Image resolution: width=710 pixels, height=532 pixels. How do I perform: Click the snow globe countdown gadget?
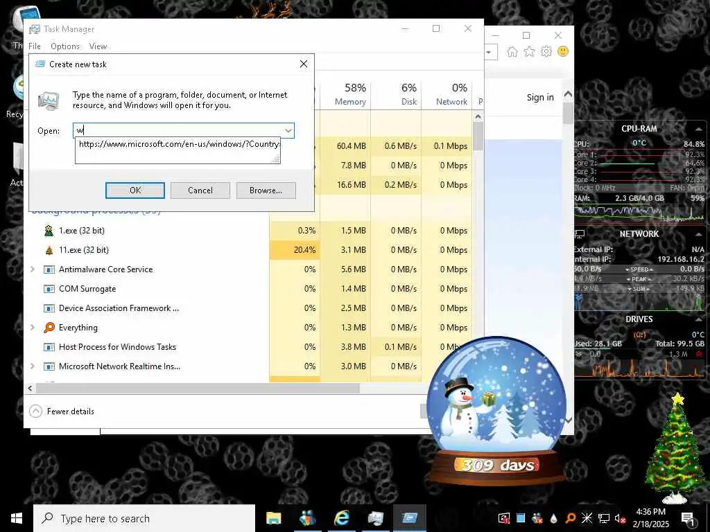[x=496, y=411]
